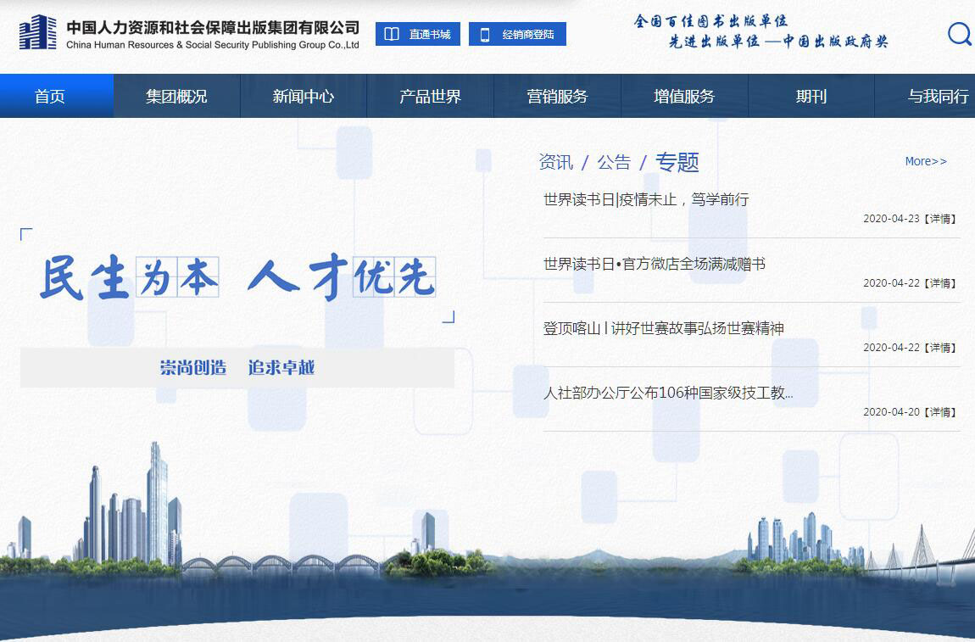
Task: Switch to the 公告 announcements tab
Action: click(x=614, y=162)
